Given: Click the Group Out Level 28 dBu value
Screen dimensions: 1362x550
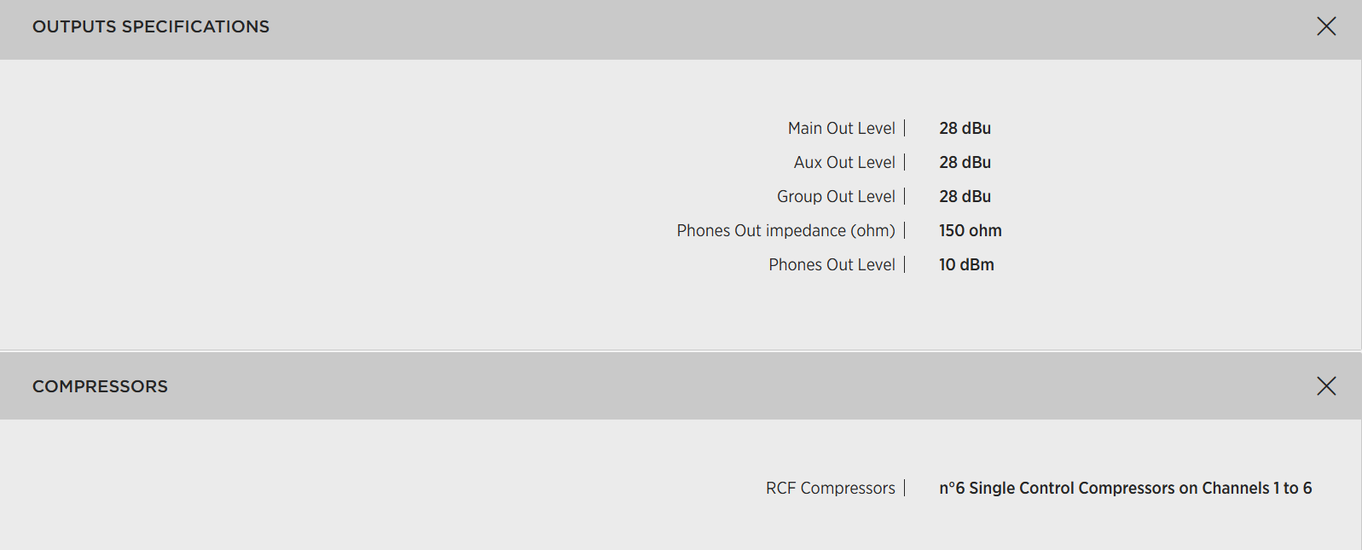Looking at the screenshot, I should [965, 196].
